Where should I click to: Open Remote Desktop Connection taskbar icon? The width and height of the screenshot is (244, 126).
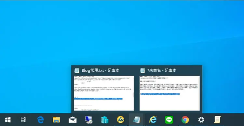click(89, 120)
